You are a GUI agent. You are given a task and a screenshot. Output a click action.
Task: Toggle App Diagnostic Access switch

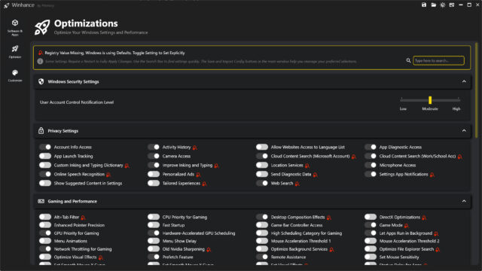click(x=371, y=147)
